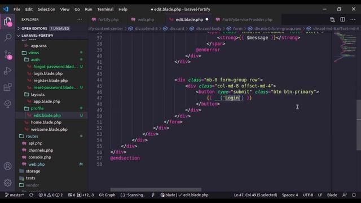The width and height of the screenshot is (361, 203).
Task: Click the Scanning status indicator
Action: [133, 195]
